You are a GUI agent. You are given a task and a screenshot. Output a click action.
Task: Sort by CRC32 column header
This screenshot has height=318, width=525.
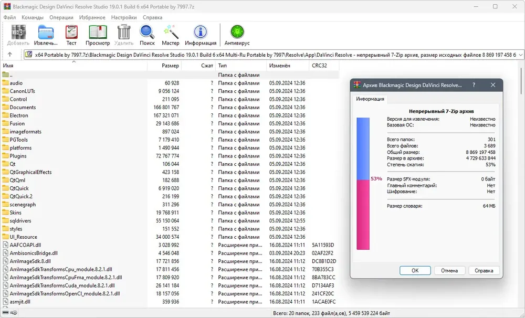[x=324, y=66]
